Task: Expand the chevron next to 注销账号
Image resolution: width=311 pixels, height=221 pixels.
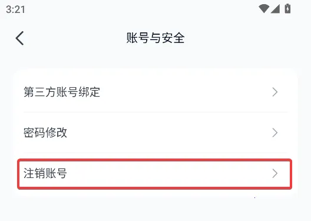Action: click(275, 173)
